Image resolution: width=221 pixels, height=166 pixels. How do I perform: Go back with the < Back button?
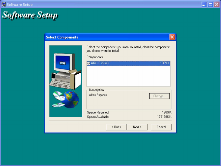[x=116, y=127]
